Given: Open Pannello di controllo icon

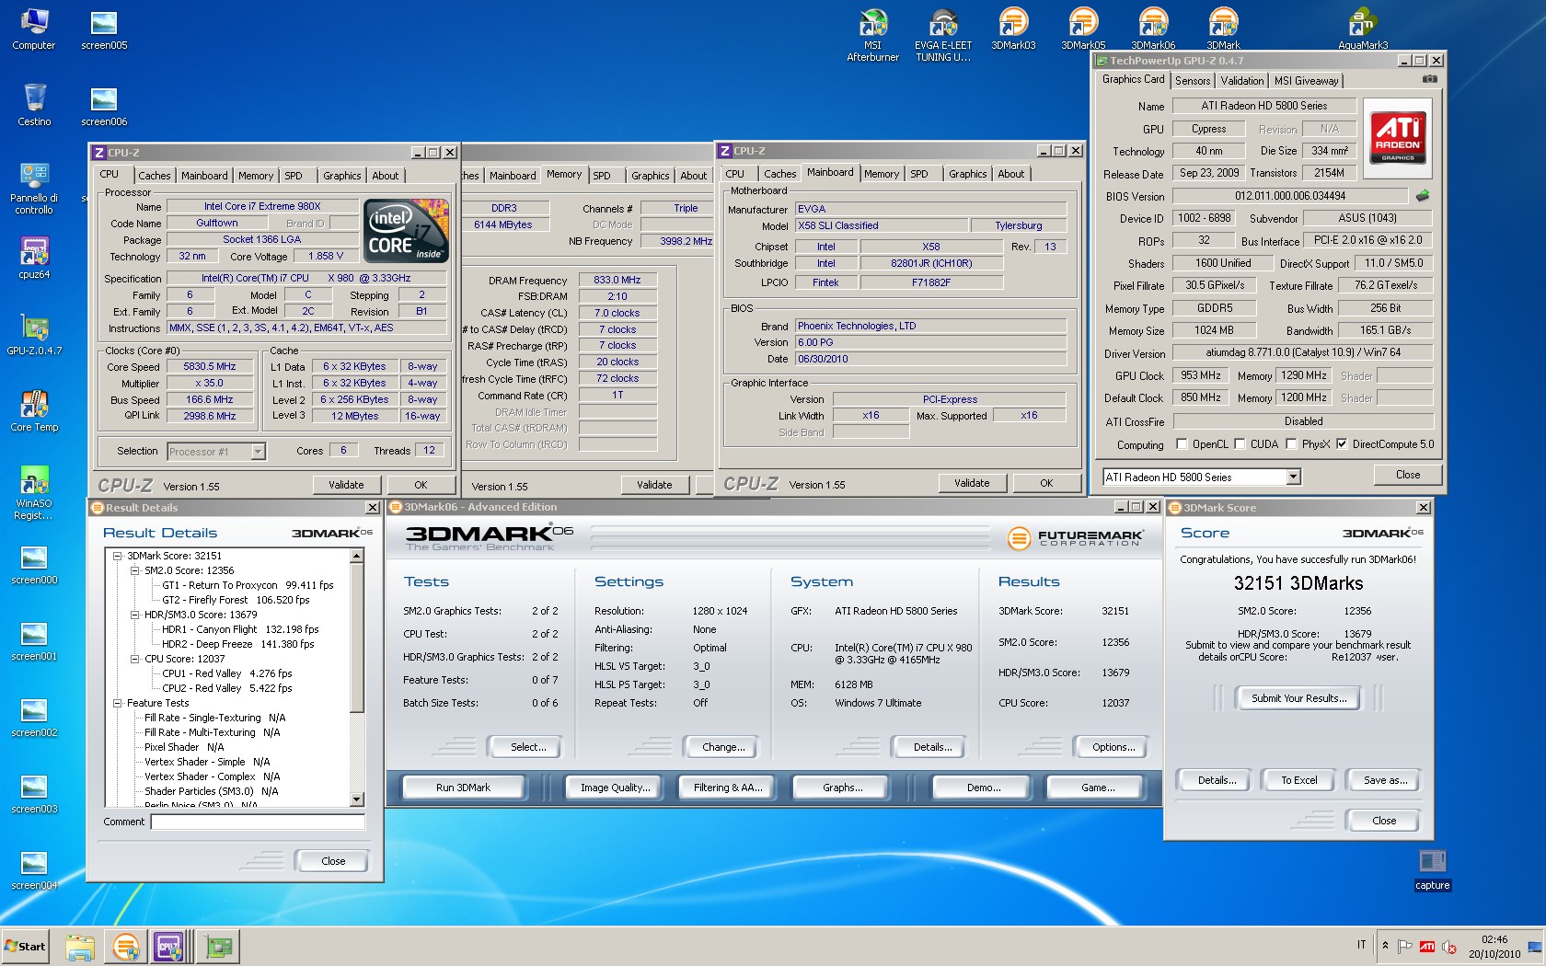Looking at the screenshot, I should pos(34,189).
